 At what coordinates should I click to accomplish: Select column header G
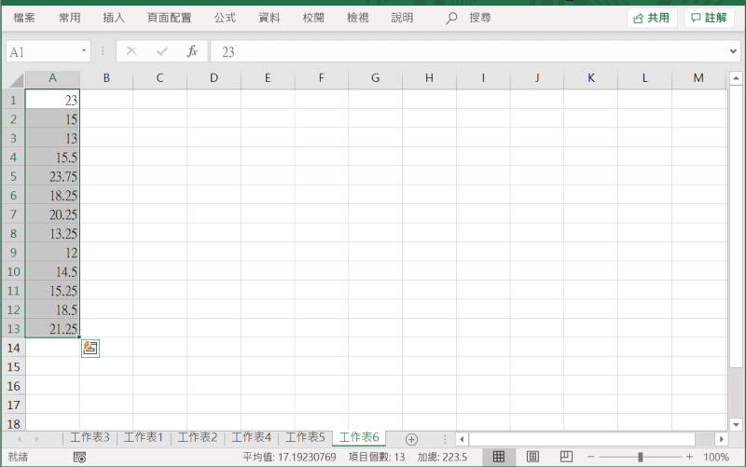tap(375, 79)
